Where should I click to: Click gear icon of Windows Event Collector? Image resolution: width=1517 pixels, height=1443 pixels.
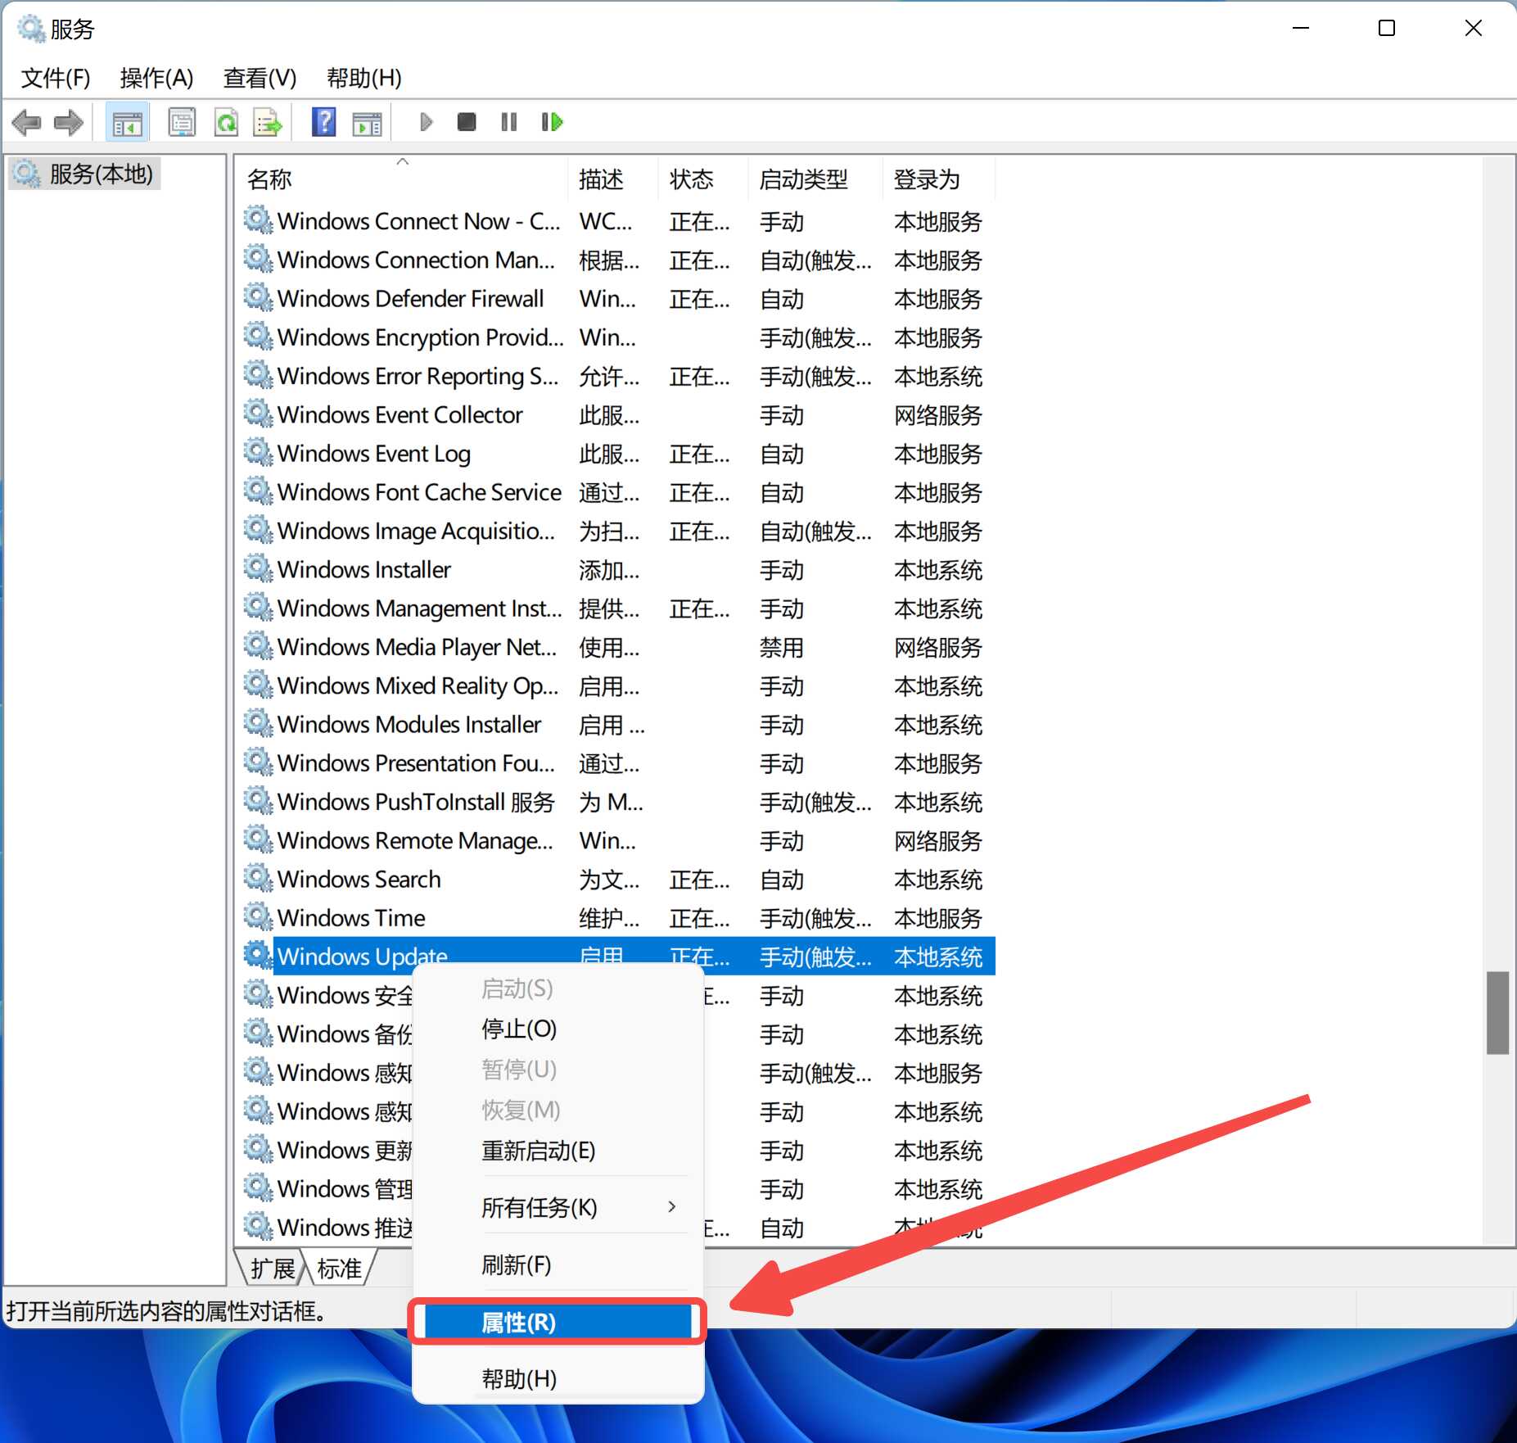pyautogui.click(x=258, y=414)
